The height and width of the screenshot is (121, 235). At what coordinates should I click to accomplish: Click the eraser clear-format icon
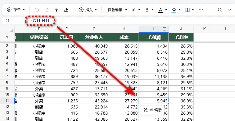pyautogui.click(x=66, y=10)
